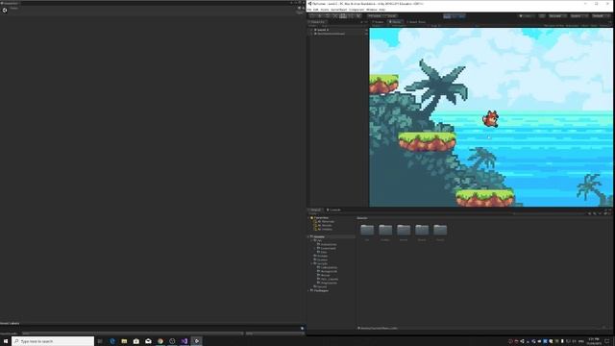
Task: Select the Inspector tab in left window
Action: (x=10, y=3)
